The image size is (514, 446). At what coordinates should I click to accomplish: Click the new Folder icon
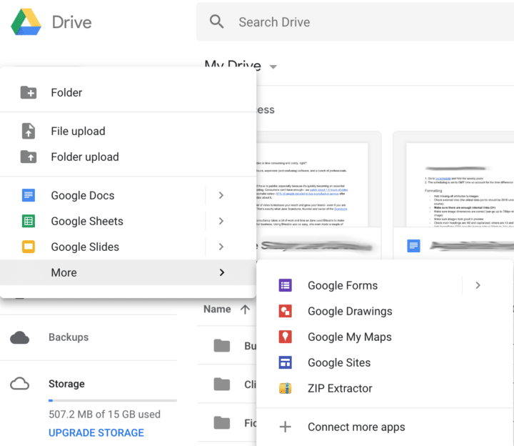point(29,92)
